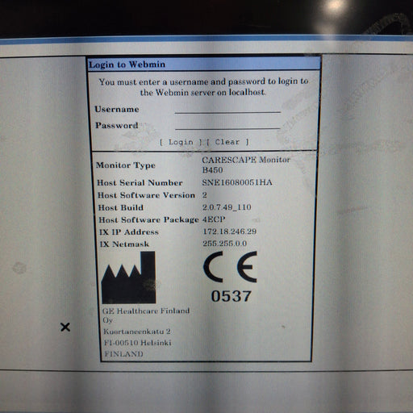
Task: Click the 'IX IP Address' label
Action: coord(129,232)
